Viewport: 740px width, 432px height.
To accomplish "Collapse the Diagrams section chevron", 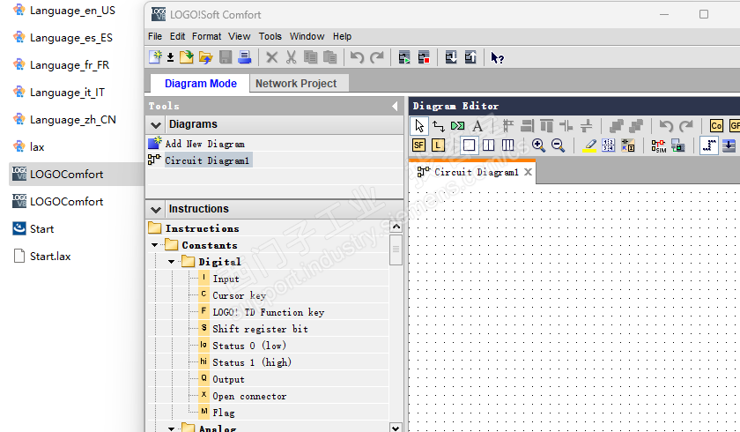I will point(156,125).
